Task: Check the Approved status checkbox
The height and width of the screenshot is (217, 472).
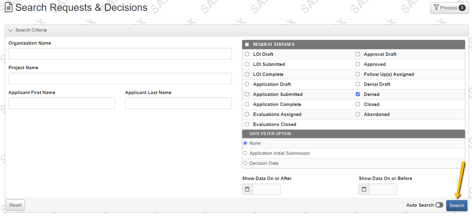Action: [358, 64]
